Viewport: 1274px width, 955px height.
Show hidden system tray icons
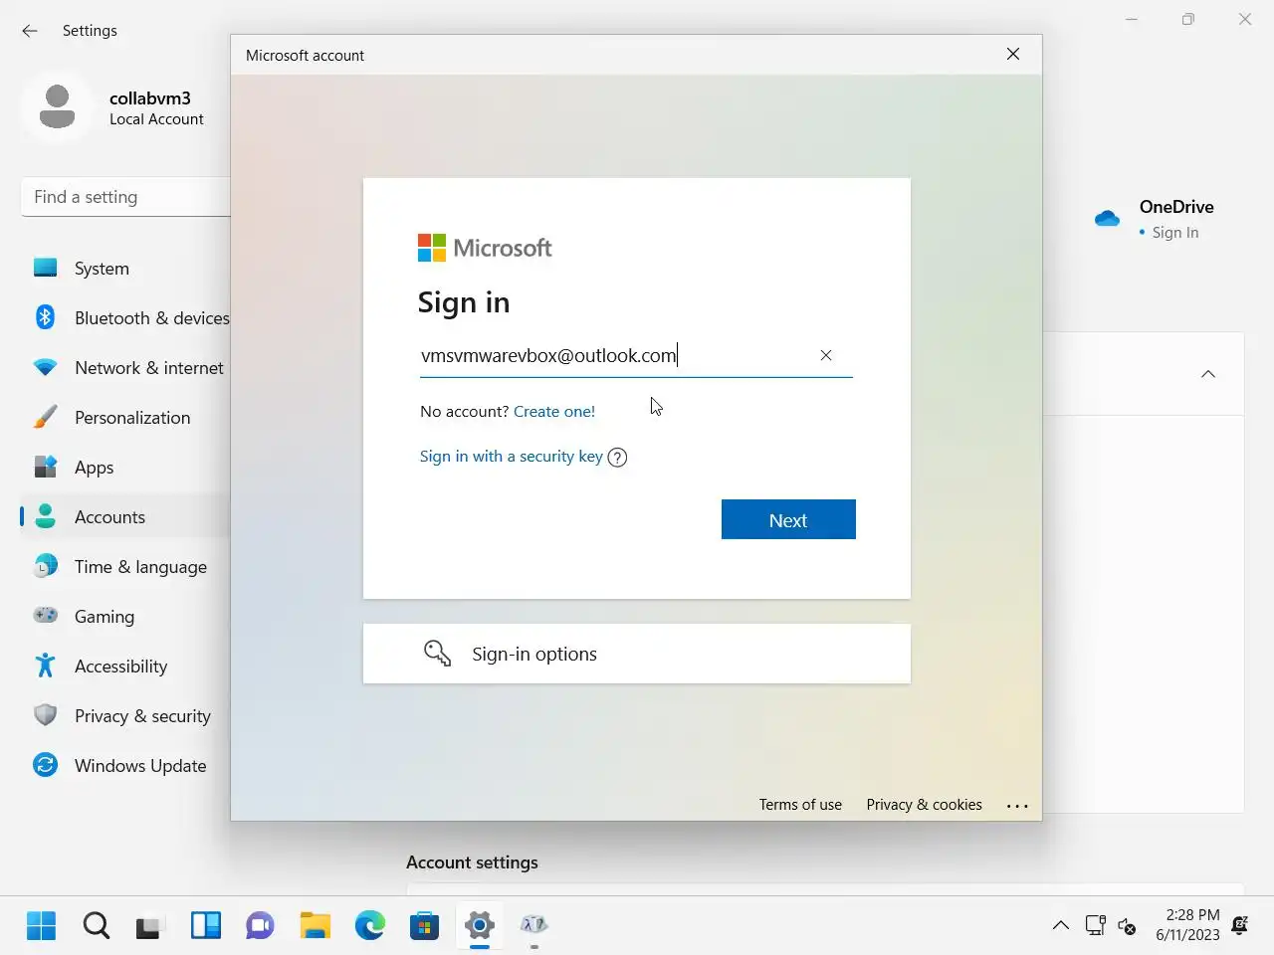coord(1061,925)
